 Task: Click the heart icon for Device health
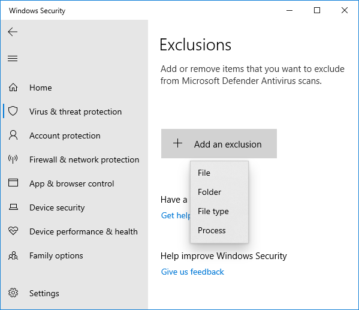(13, 231)
